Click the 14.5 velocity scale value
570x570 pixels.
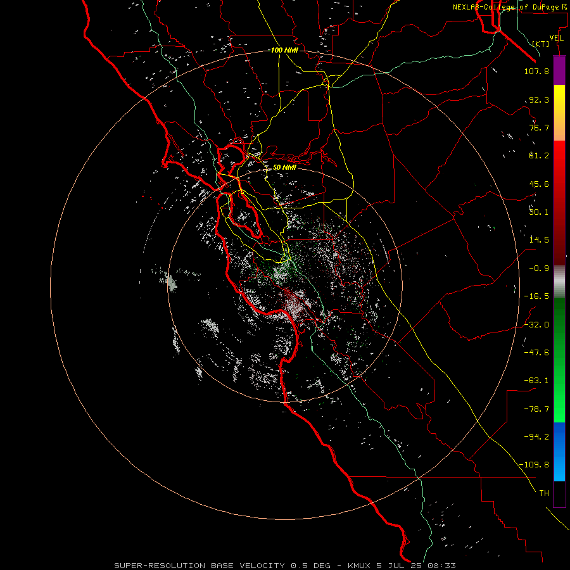539,240
